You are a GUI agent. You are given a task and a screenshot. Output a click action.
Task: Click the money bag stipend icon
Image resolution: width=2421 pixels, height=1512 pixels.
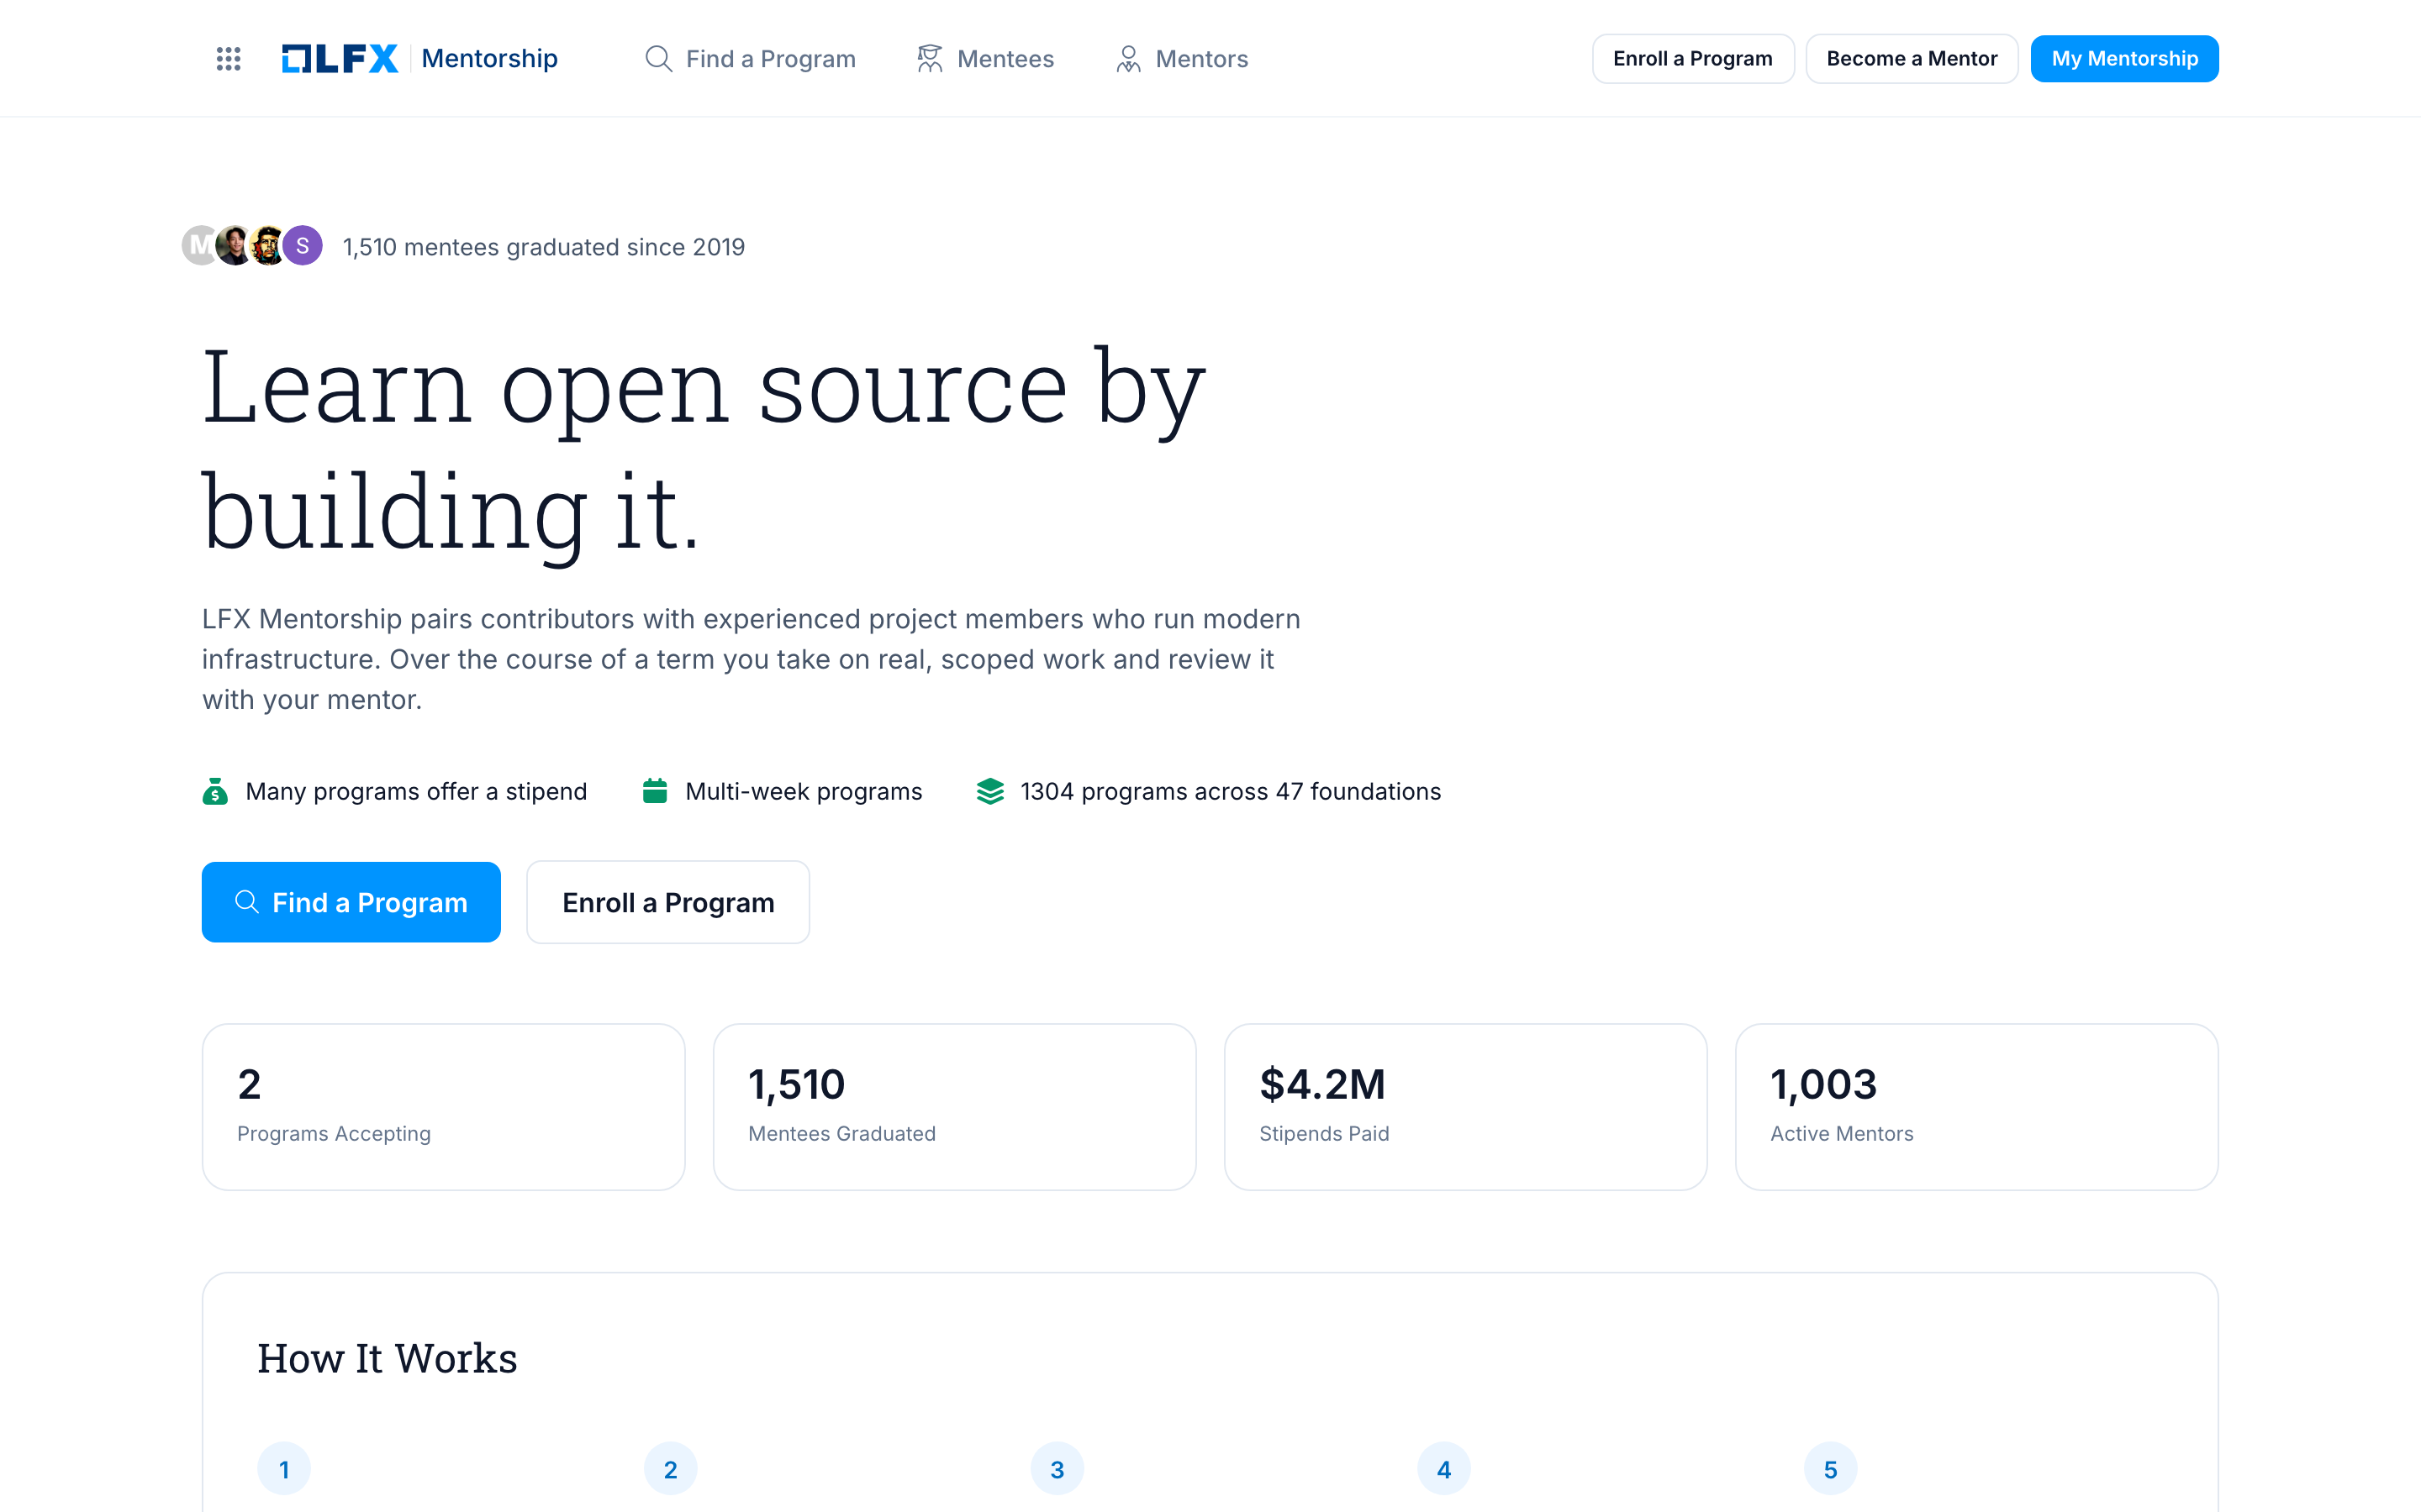[x=215, y=791]
